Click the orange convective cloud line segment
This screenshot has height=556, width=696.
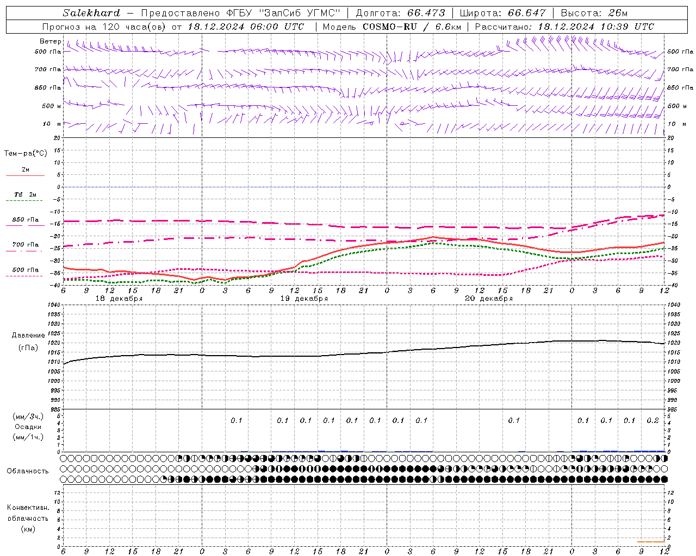tap(651, 542)
